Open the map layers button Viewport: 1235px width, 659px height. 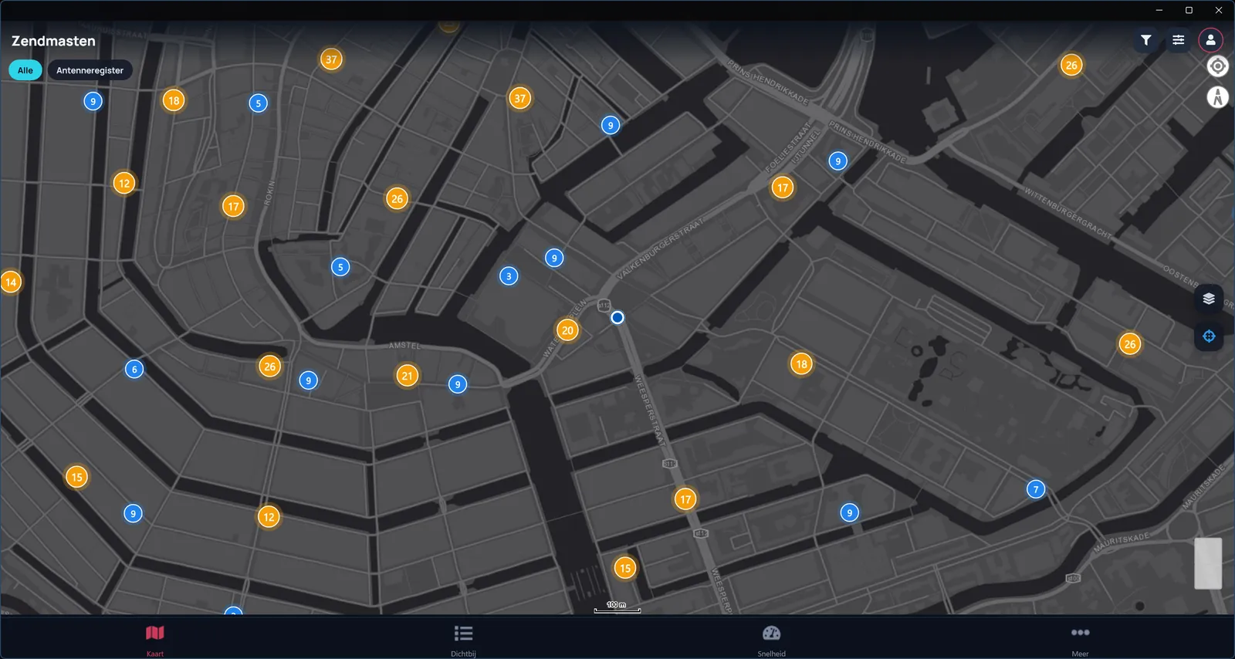pos(1209,299)
